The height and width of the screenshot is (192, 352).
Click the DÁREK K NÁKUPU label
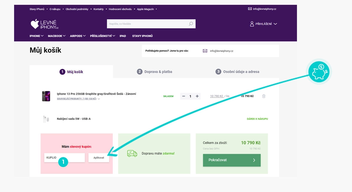[257, 119]
